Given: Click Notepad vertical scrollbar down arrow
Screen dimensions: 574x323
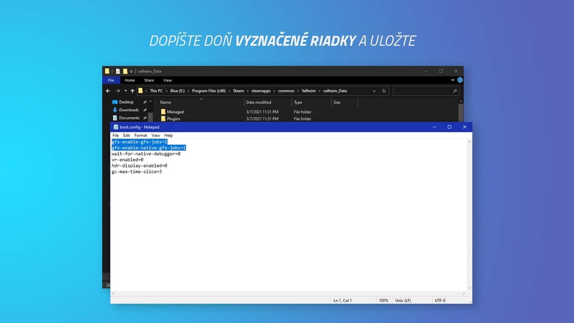Looking at the screenshot, I should click(x=469, y=288).
